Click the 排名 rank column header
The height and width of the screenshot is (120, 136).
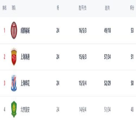click(x=5, y=8)
